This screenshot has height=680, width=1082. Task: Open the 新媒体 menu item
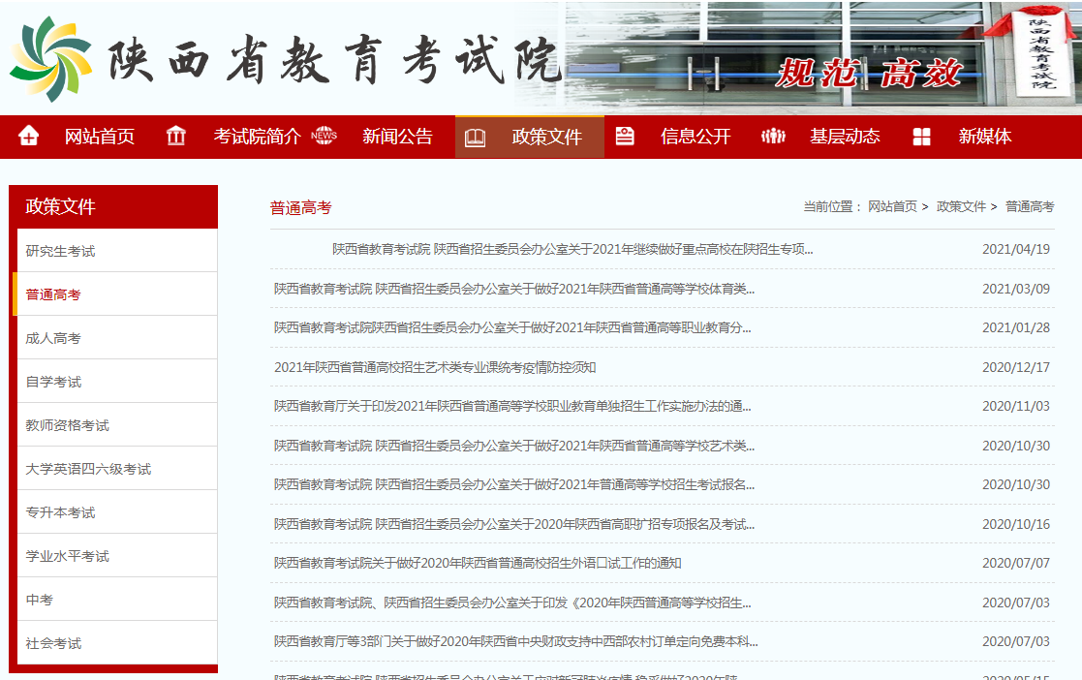[x=985, y=137]
